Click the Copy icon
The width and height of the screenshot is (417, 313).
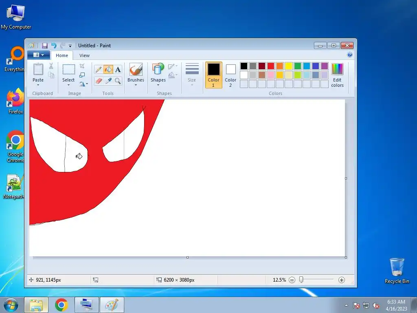click(x=51, y=75)
